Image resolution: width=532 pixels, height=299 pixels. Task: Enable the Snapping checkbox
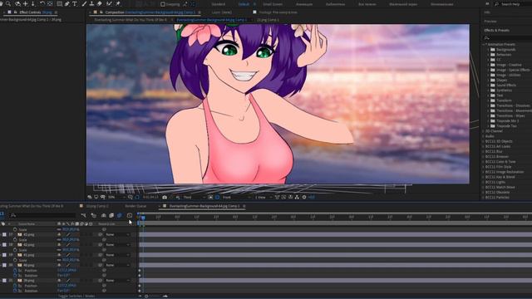[163, 4]
